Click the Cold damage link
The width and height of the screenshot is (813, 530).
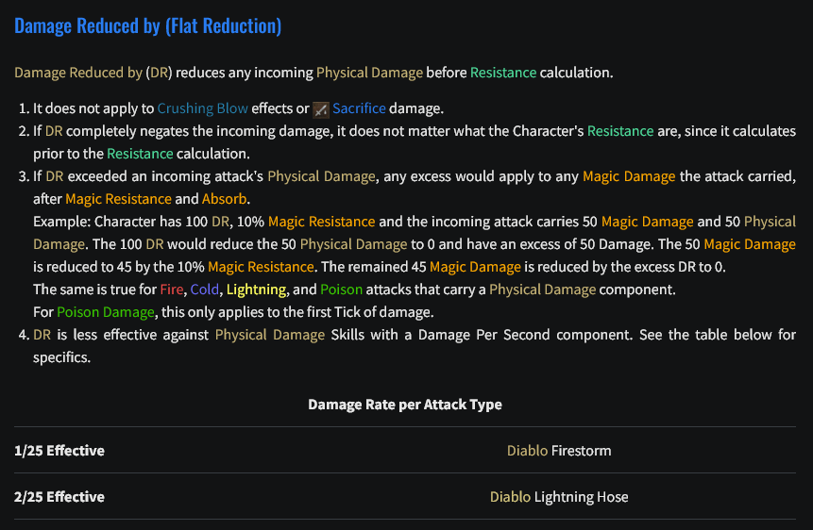(x=205, y=289)
